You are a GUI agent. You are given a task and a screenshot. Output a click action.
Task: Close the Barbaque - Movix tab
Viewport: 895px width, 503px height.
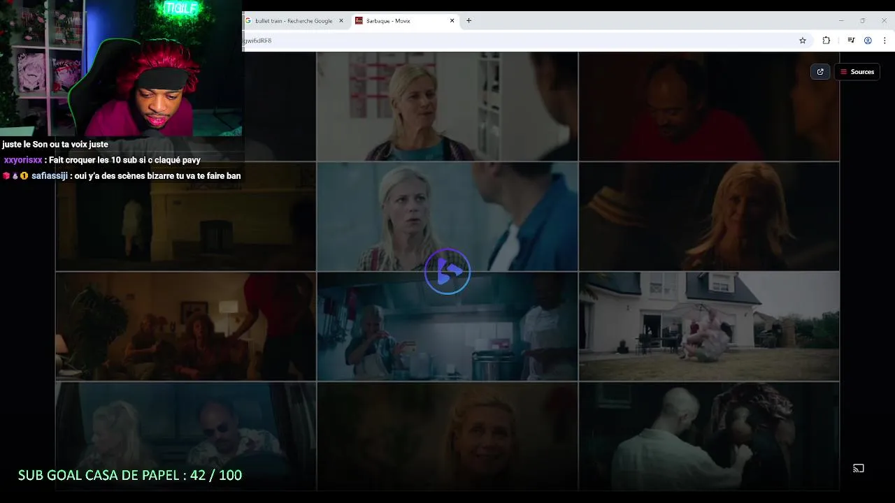click(x=452, y=21)
